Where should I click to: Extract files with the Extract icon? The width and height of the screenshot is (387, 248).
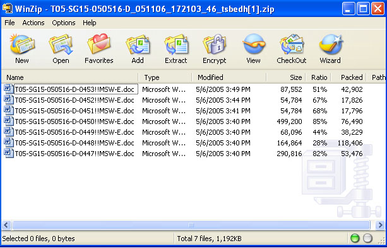(176, 45)
